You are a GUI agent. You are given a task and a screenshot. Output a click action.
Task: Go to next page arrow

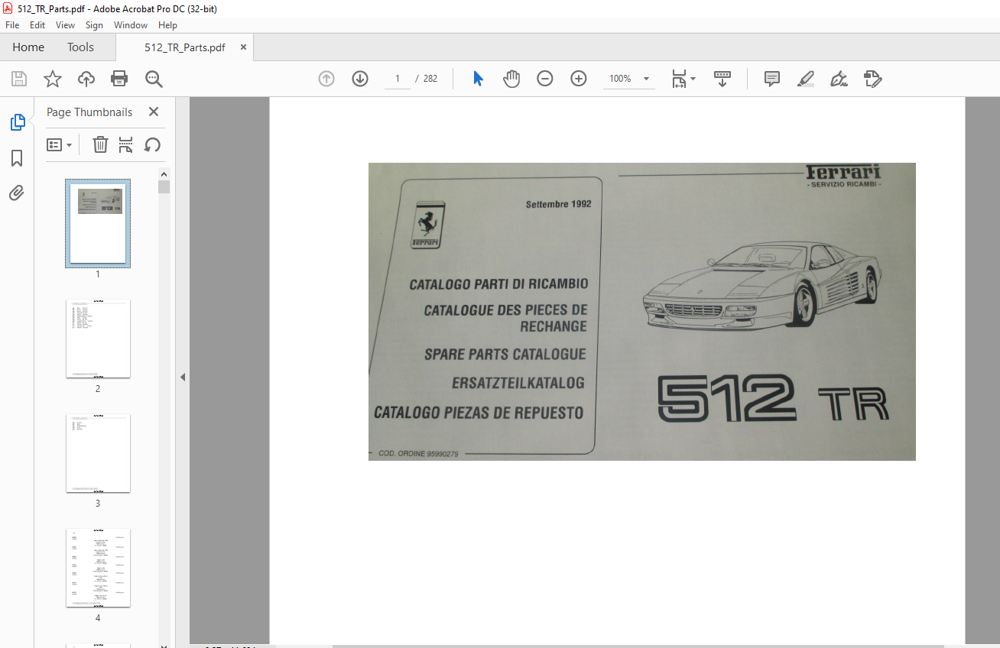pyautogui.click(x=360, y=79)
